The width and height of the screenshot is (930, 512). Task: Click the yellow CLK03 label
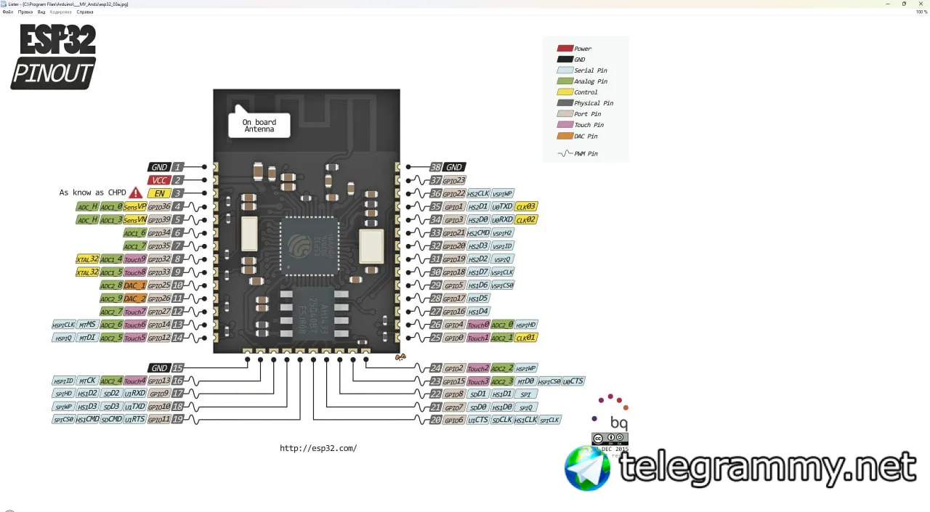tap(526, 206)
